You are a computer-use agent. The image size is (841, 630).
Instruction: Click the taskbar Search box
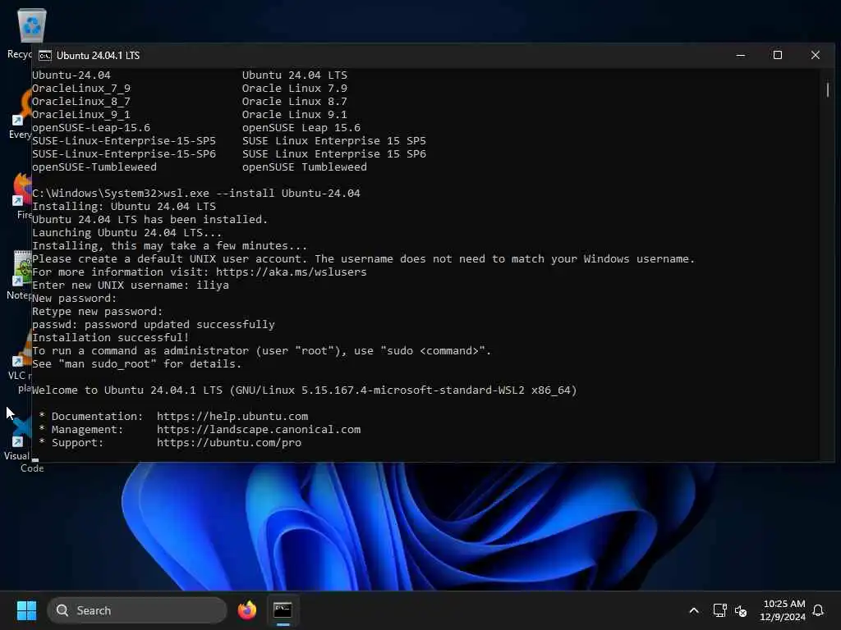[137, 610]
